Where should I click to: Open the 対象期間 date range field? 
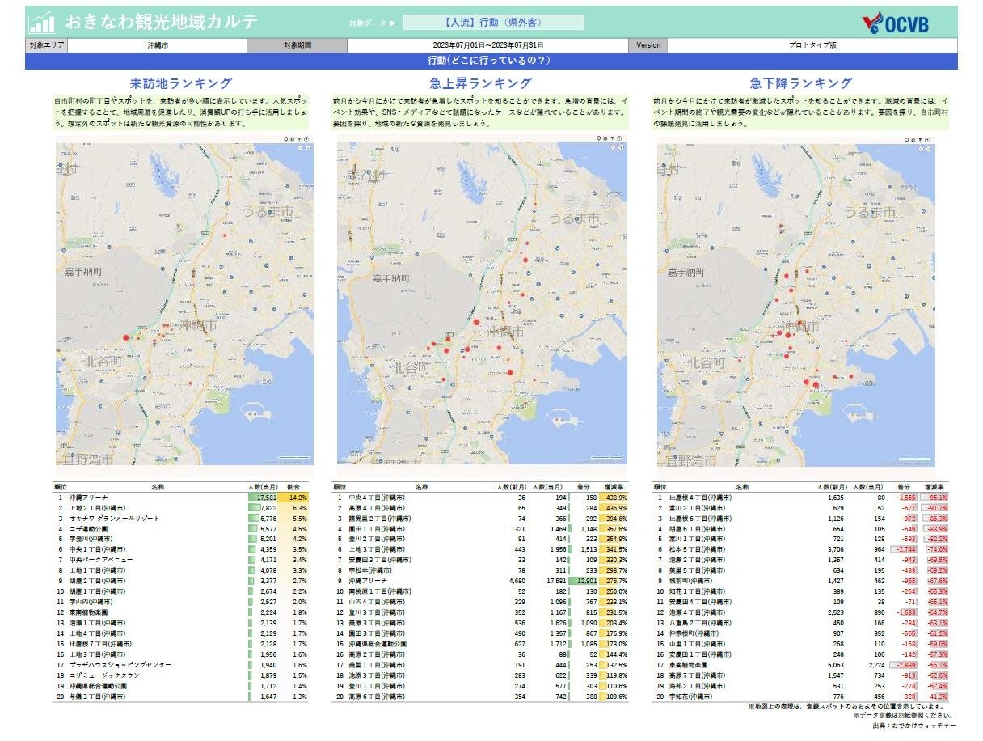pos(487,45)
